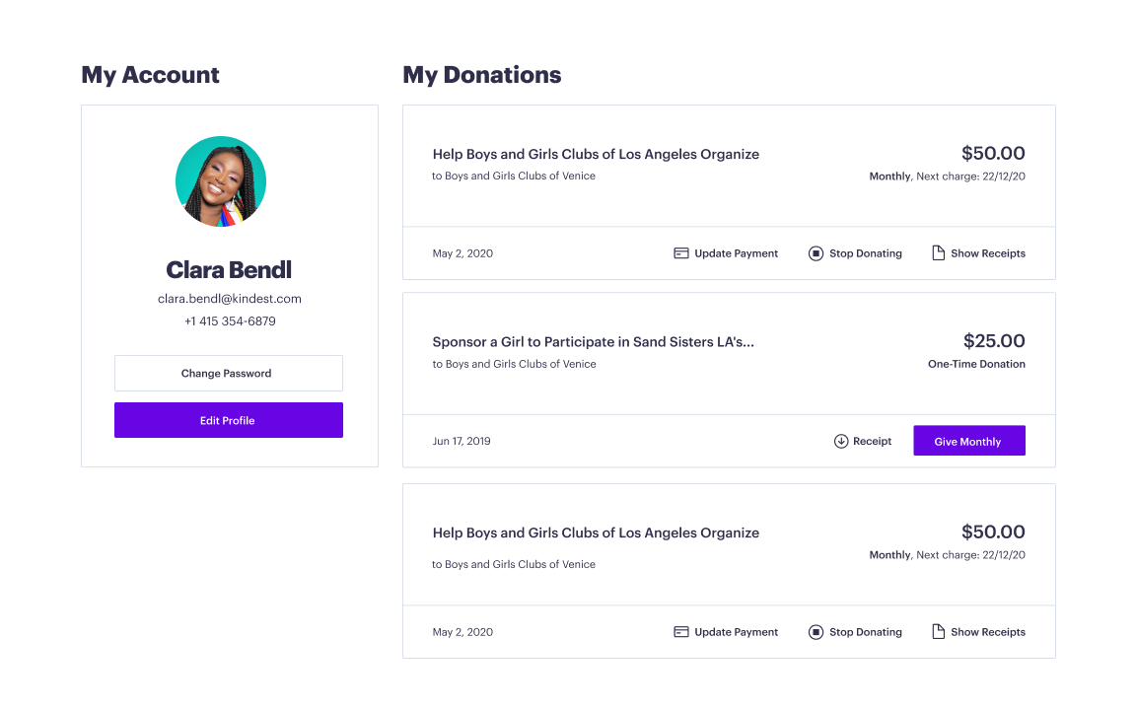Click the Receipt link for Jun 17 donation
This screenshot has height=710, width=1136.
pyautogui.click(x=872, y=441)
